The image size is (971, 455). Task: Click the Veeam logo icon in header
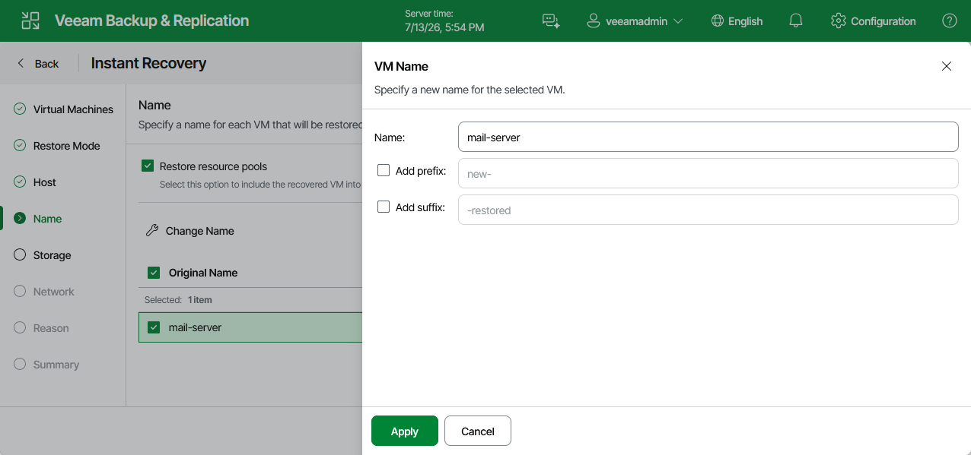(x=30, y=21)
